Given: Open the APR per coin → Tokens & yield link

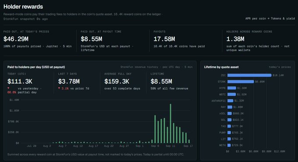Looking at the screenshot, I should tap(270, 18).
